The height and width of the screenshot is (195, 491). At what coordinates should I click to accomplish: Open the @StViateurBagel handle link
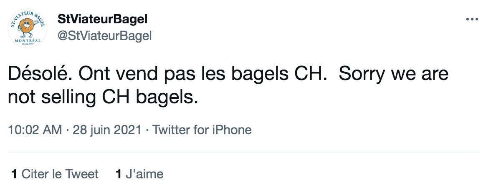coord(104,36)
